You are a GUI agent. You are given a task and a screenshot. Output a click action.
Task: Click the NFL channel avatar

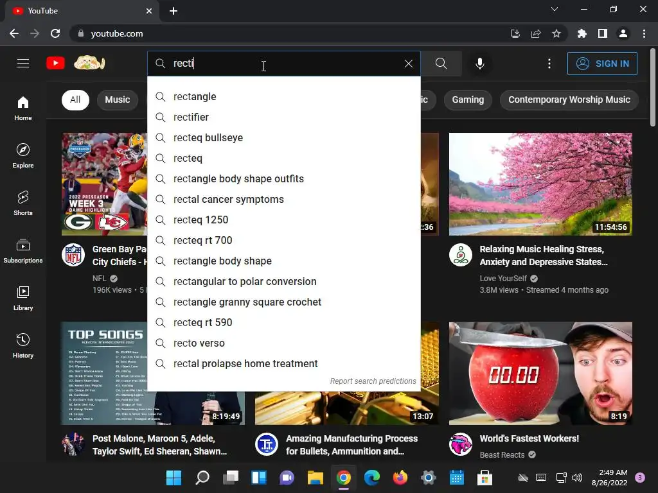73,254
